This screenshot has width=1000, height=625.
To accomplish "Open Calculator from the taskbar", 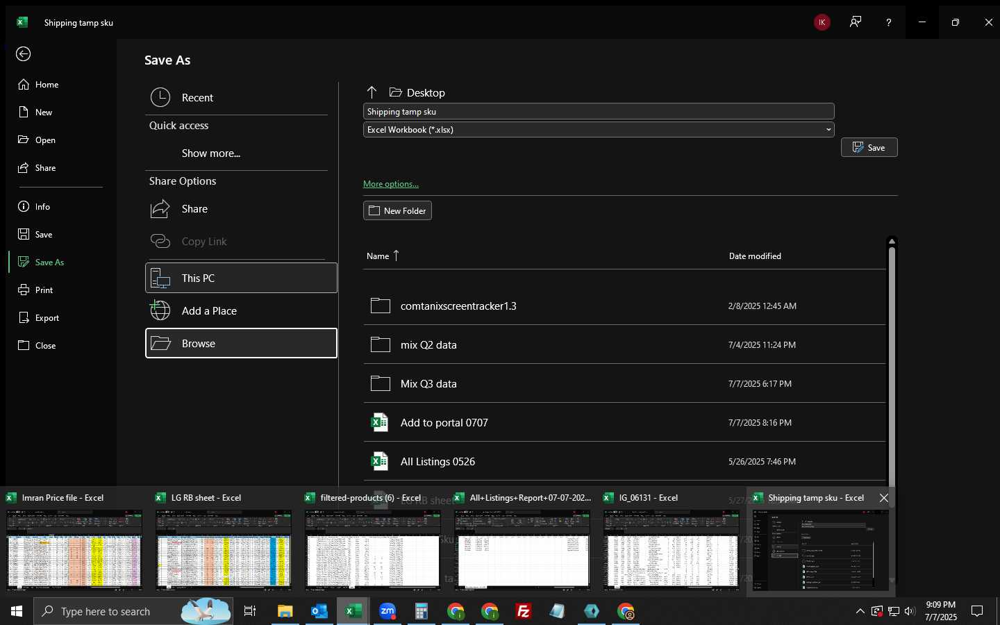I will coord(421,611).
